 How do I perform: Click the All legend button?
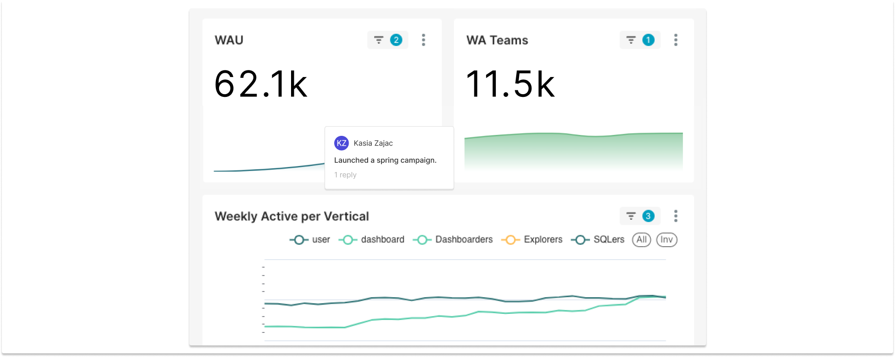click(x=642, y=240)
